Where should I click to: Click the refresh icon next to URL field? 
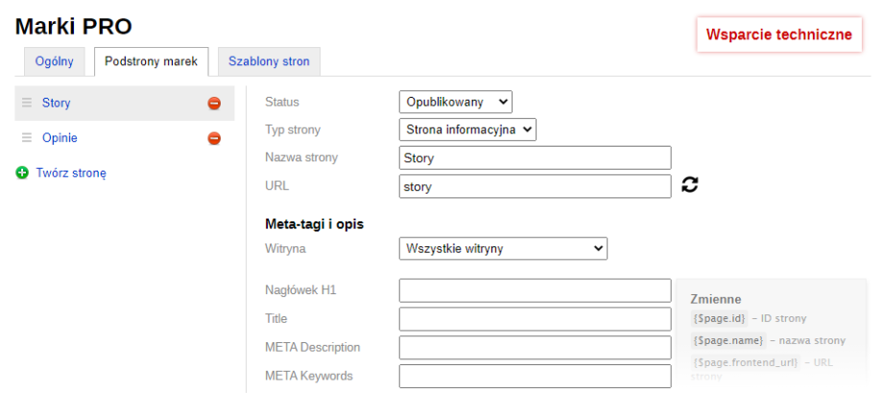click(689, 186)
